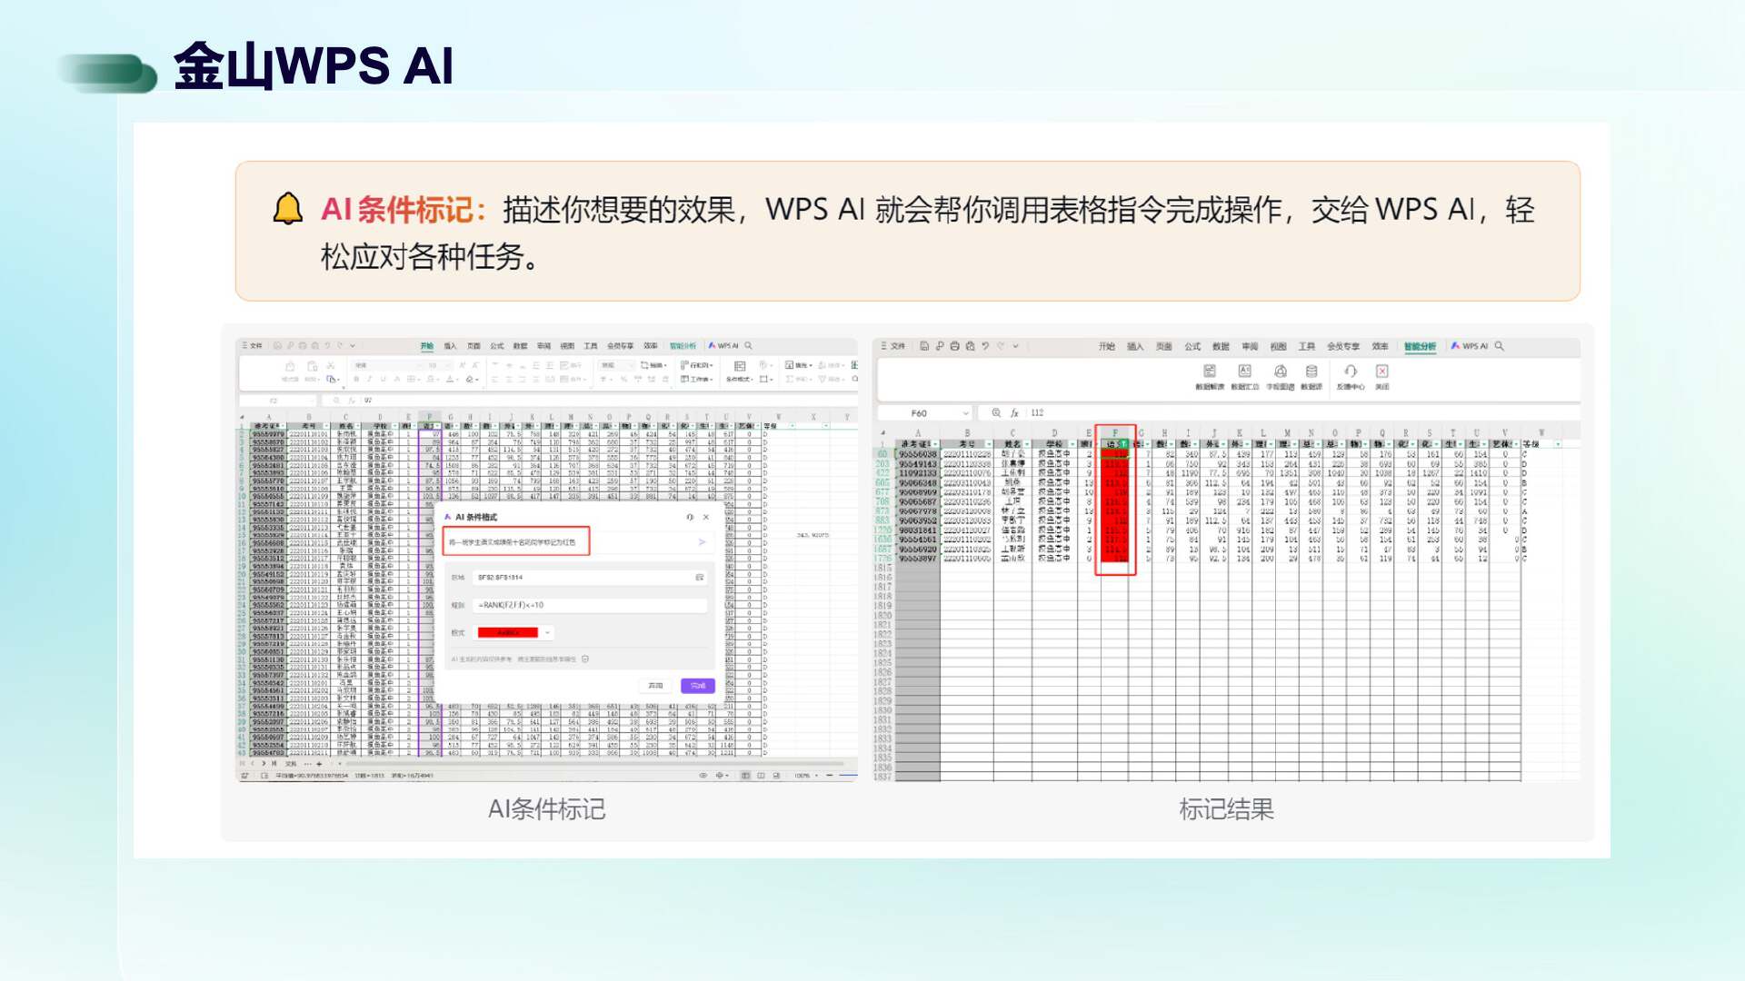The width and height of the screenshot is (1745, 981).
Task: Open 学校 filter dropdown in the right sheet
Action: (1072, 444)
